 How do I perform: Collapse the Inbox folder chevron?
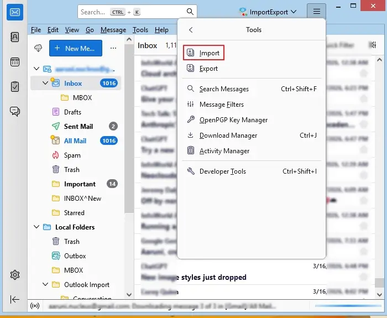tap(45, 83)
